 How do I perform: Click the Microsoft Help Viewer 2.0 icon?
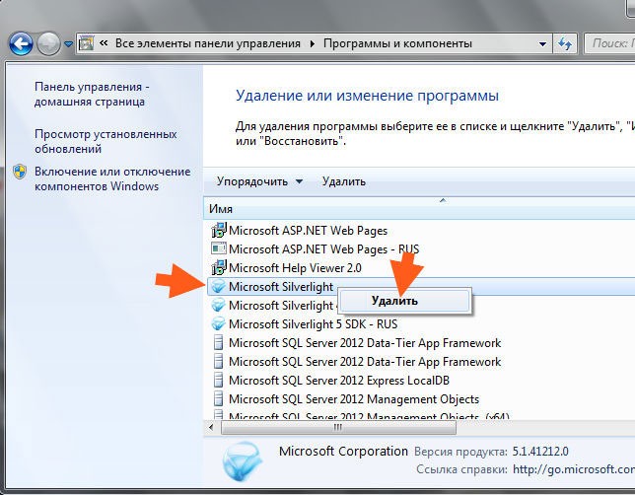click(219, 267)
